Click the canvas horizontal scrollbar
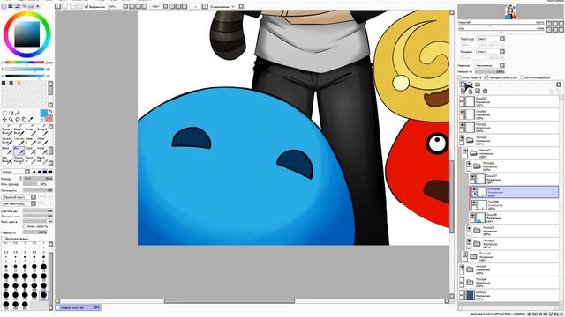565x317 pixels. pos(230,301)
